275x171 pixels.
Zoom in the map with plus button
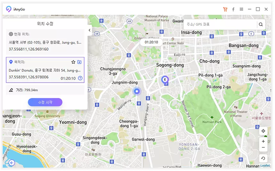tap(263, 141)
